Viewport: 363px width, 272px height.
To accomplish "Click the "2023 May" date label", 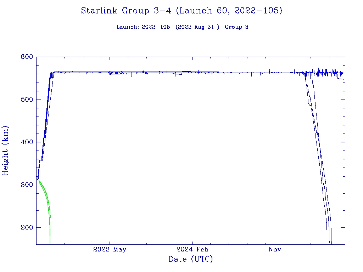I will click(110, 249).
